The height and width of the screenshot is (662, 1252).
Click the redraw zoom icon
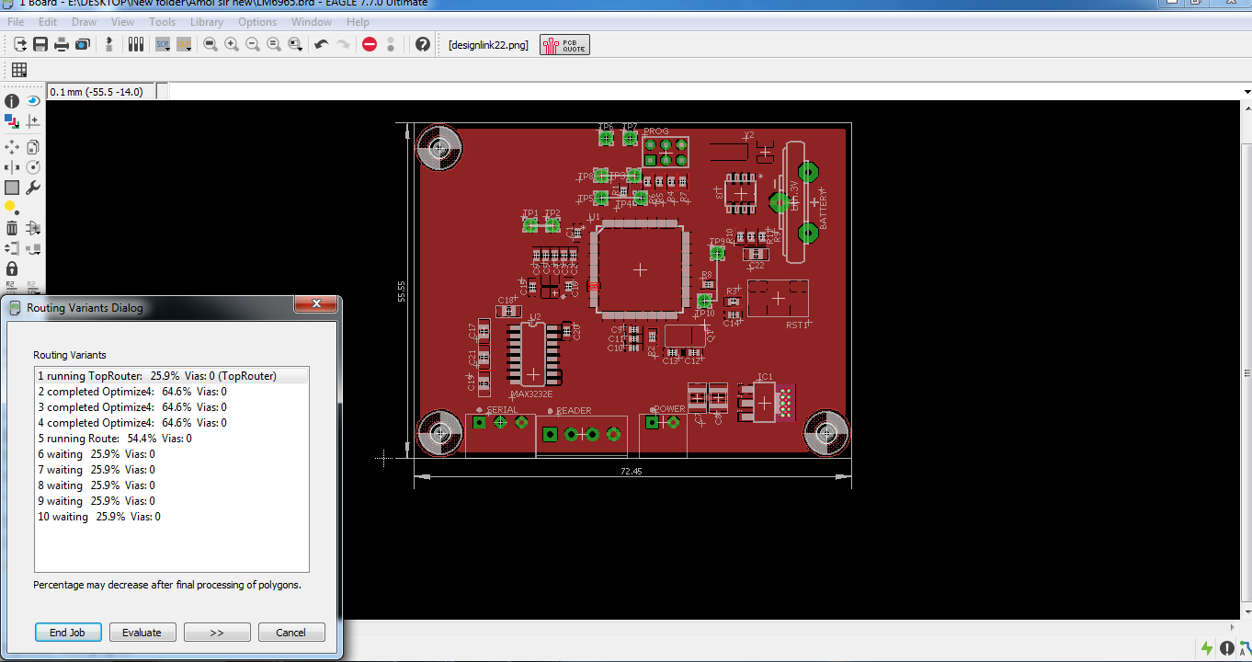274,44
